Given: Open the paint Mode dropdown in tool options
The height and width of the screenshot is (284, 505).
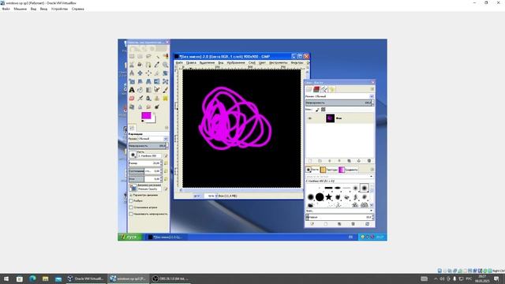Looking at the screenshot, I should 148,139.
